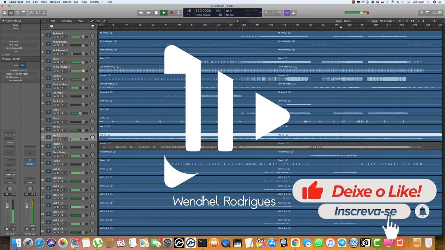Click vertical auto zoom button
Viewport: 445px width, 250px height.
point(407,21)
